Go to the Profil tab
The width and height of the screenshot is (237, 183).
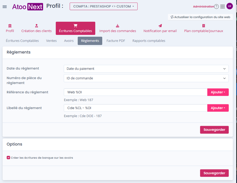point(10,28)
